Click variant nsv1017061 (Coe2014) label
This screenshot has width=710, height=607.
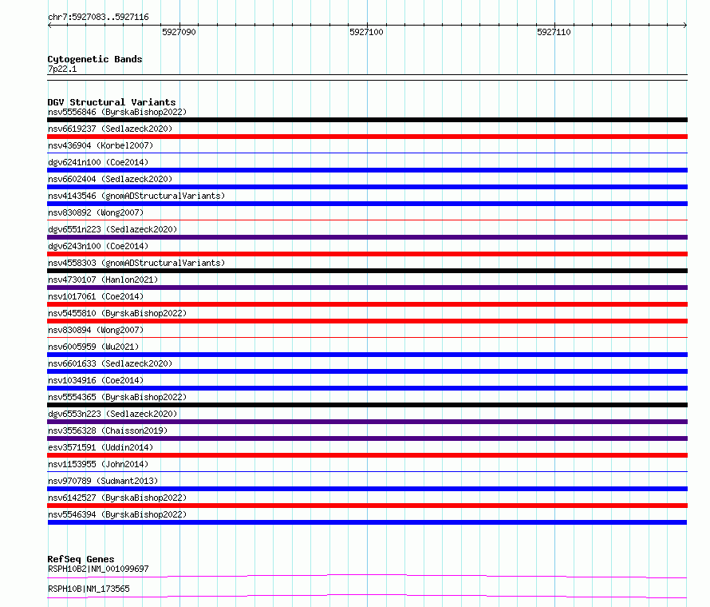click(96, 296)
